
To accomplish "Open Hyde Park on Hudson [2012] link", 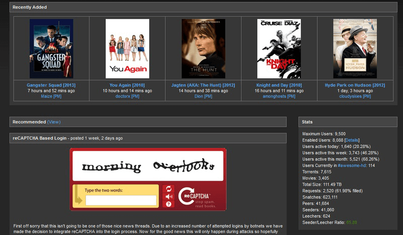I will tap(355, 85).
